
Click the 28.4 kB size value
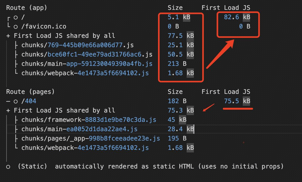[x=181, y=129]
